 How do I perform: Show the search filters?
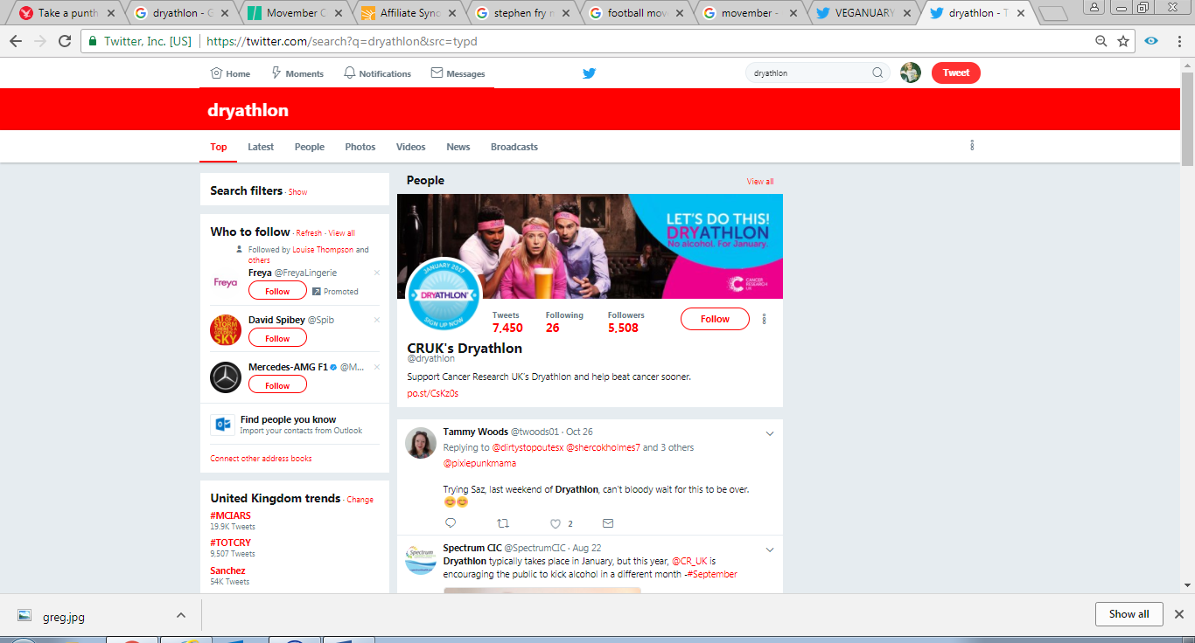tap(297, 192)
